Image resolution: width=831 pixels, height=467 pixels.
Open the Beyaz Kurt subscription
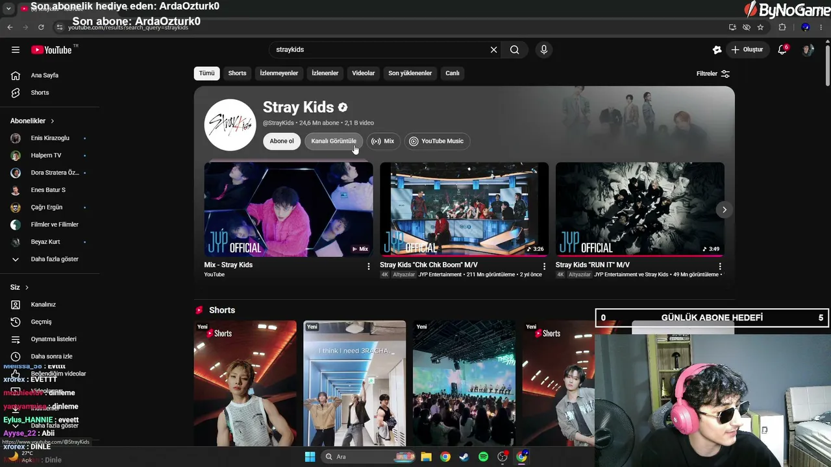click(x=45, y=242)
